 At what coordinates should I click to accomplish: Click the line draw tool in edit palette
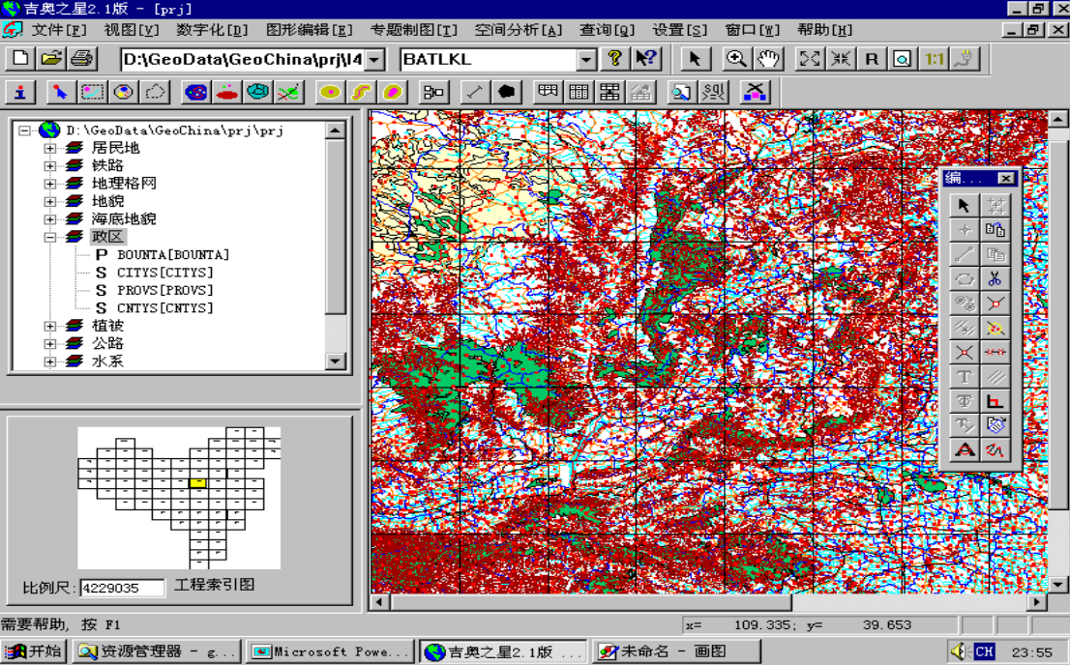click(x=964, y=254)
